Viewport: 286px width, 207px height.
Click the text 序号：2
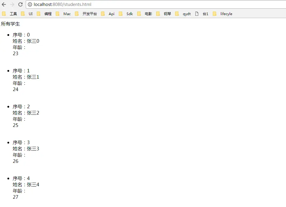[21, 106]
